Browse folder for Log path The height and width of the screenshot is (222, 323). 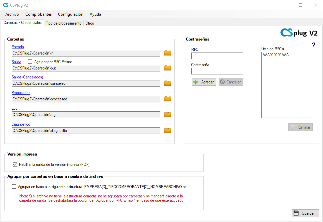pos(167,114)
